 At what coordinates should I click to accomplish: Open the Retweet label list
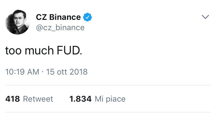[x=38, y=99]
